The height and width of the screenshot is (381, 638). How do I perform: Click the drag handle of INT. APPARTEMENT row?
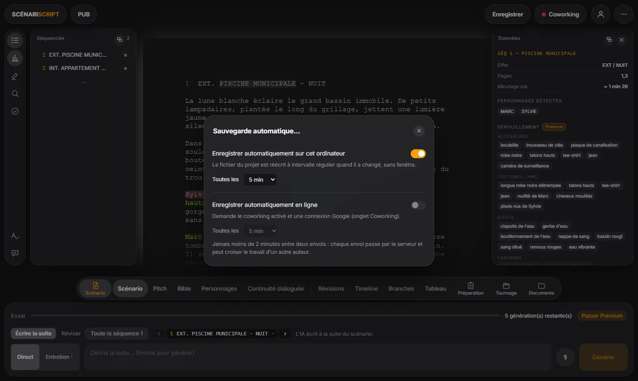click(x=125, y=68)
